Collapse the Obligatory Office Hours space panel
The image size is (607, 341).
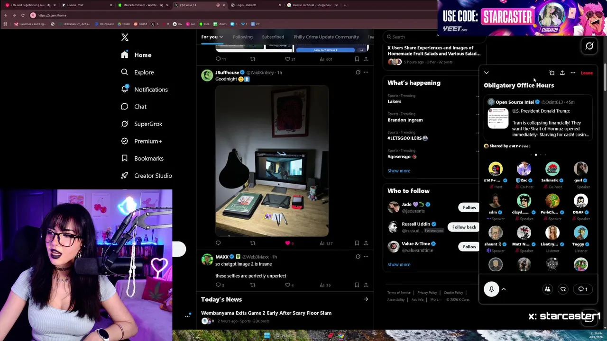487,73
